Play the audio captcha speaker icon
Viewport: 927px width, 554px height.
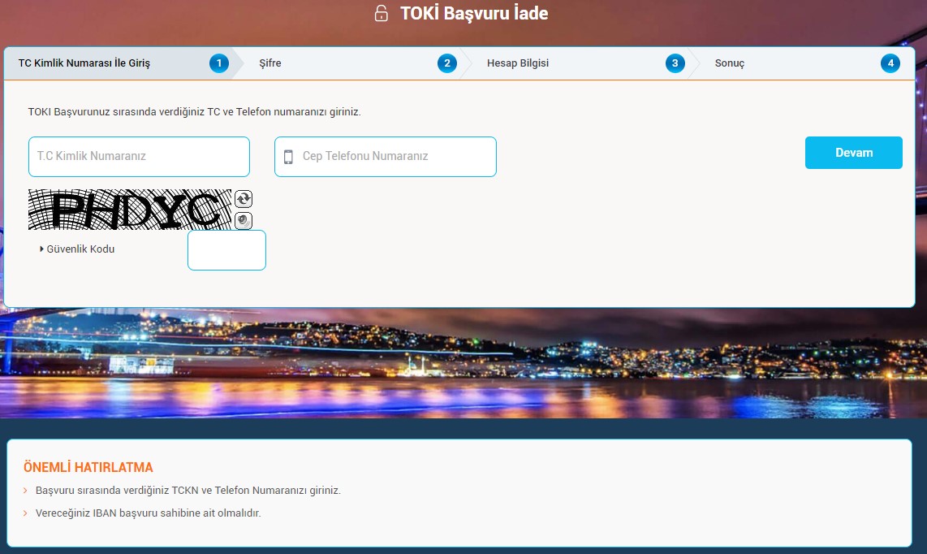[244, 221]
